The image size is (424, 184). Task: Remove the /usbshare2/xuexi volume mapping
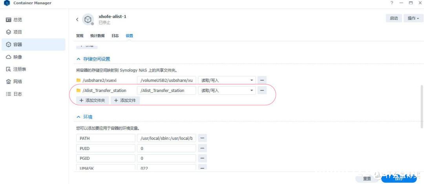262,80
